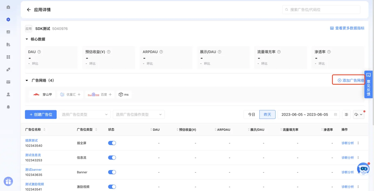
Task: Click 诊断分析 for 测试banner row
Action: click(348, 172)
